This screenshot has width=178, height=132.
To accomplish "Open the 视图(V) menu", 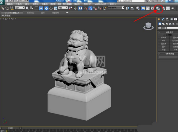I will [36, 4].
